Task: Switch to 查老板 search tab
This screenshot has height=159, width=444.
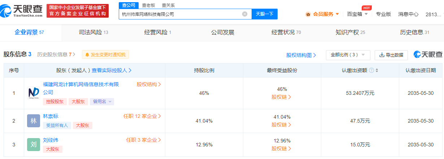Action: pos(149,5)
